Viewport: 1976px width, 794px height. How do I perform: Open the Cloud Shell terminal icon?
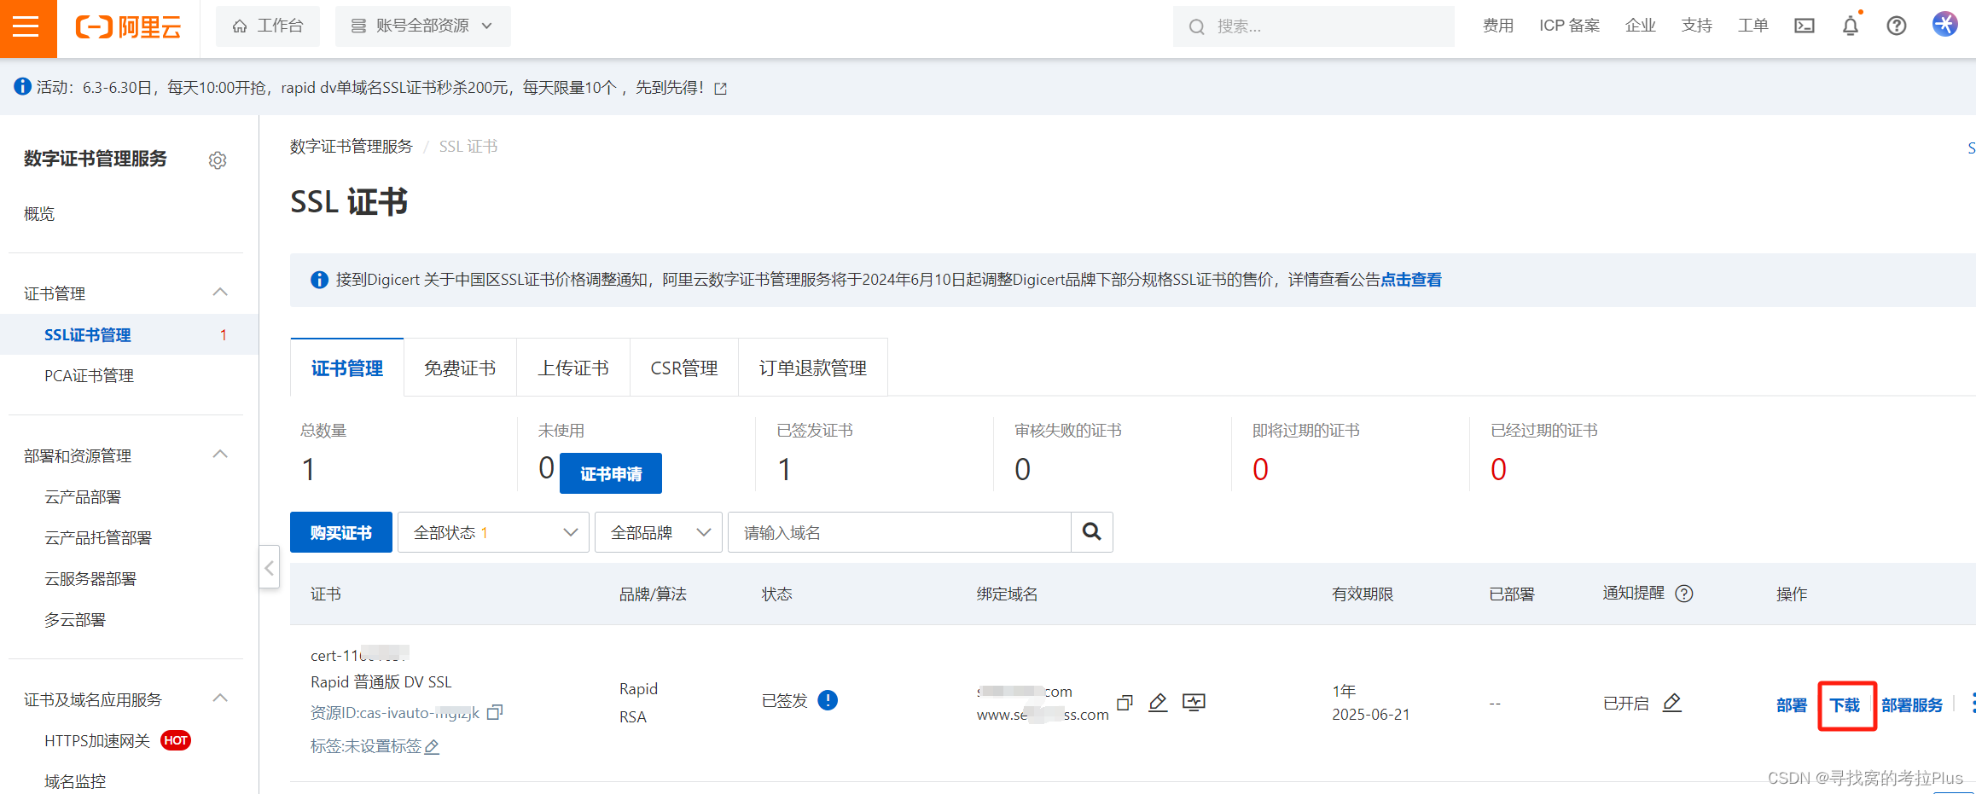click(1805, 26)
